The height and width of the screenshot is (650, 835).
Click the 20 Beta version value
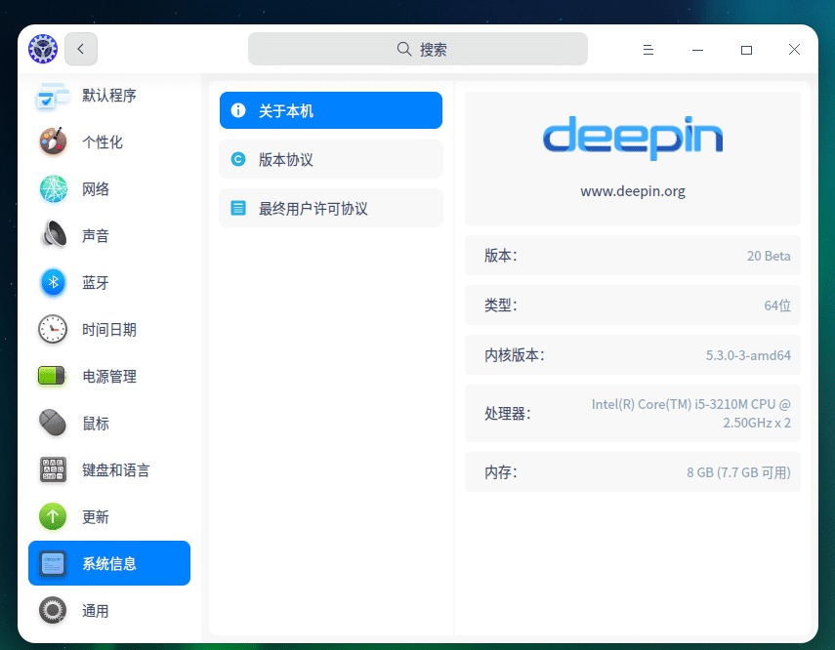(769, 256)
